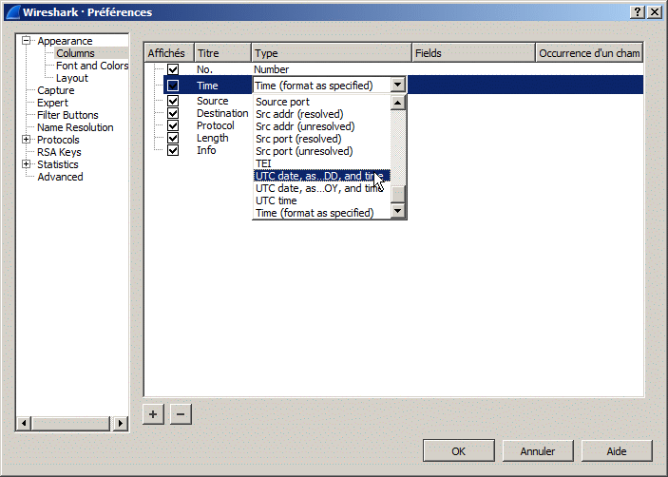Disable the Info column checkbox
The height and width of the screenshot is (477, 668).
pos(173,150)
